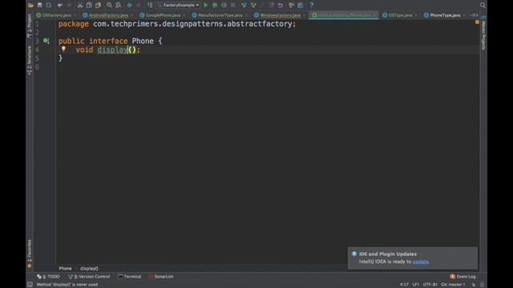The width and height of the screenshot is (513, 288).
Task: Open the FactoryExample run configuration dropdown
Action: tap(178, 6)
